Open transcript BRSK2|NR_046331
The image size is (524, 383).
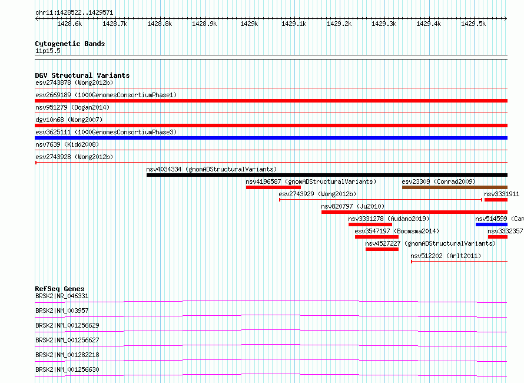click(x=62, y=296)
